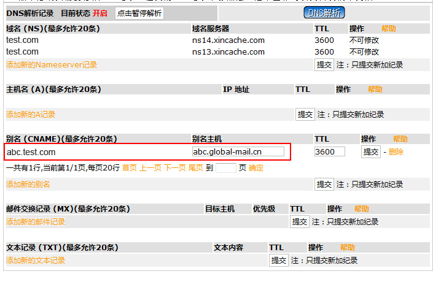Click 添加新的A记录 link

point(31,115)
